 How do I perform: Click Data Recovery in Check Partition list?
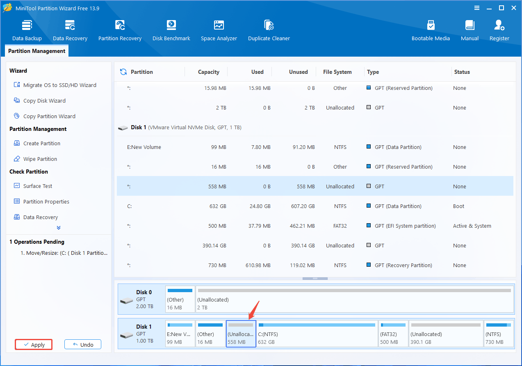coord(36,217)
